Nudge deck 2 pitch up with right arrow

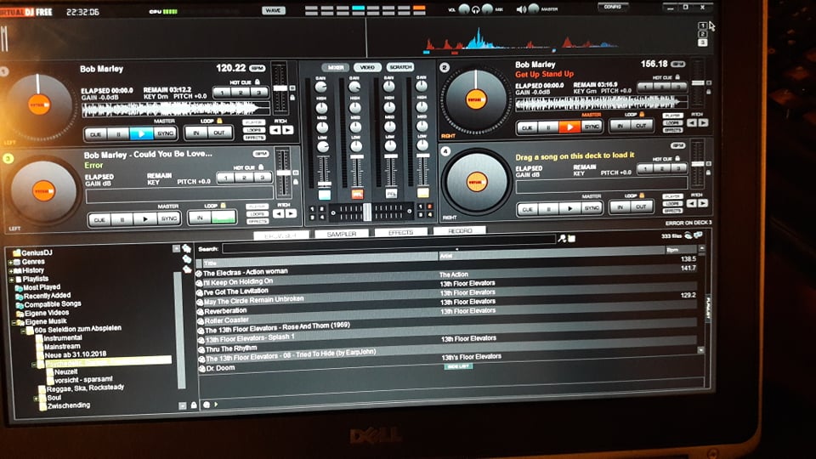(x=703, y=122)
